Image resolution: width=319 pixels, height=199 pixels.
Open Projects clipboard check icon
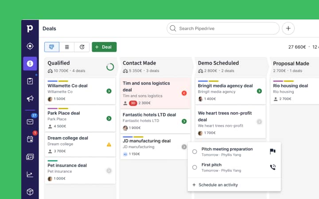point(30,81)
